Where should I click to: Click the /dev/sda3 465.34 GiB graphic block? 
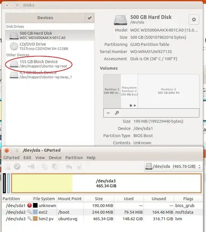click(106, 183)
